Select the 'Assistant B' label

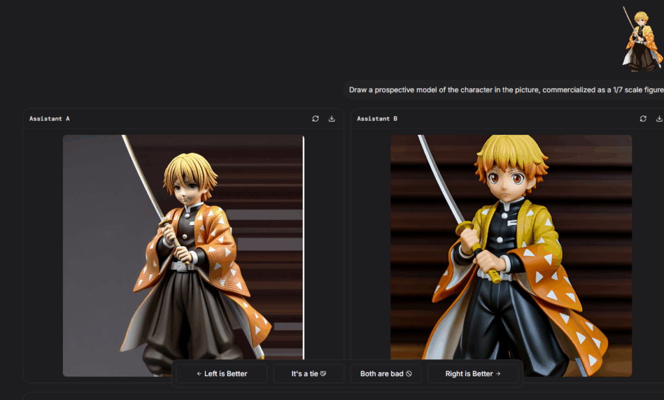pyautogui.click(x=377, y=119)
